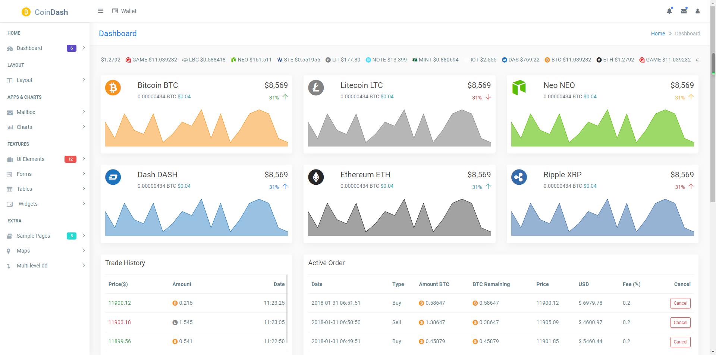This screenshot has height=355, width=716.
Task: Click Trade History price 11903.18
Action: tap(120, 322)
